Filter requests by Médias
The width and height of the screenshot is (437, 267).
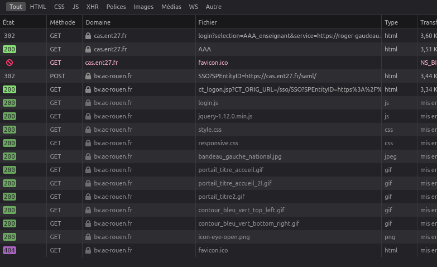click(171, 7)
